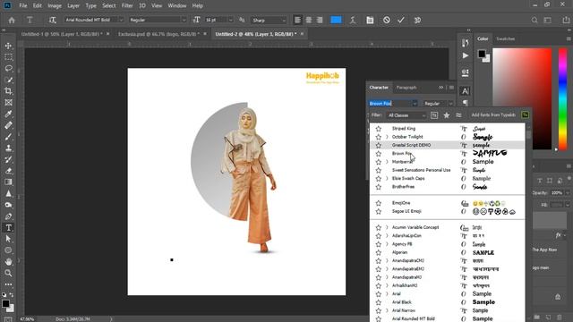Click the Home icon in options bar
This screenshot has width=573, height=322.
coord(12,20)
